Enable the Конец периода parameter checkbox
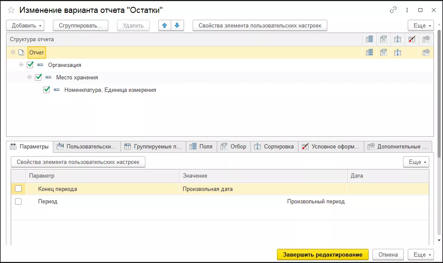The width and height of the screenshot is (443, 263). (18, 189)
